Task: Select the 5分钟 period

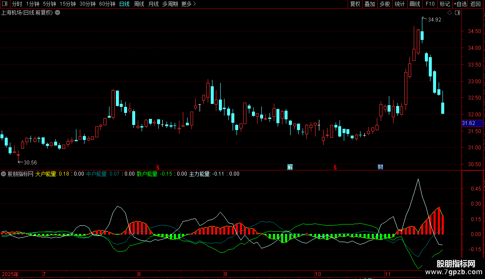Action: coord(49,4)
